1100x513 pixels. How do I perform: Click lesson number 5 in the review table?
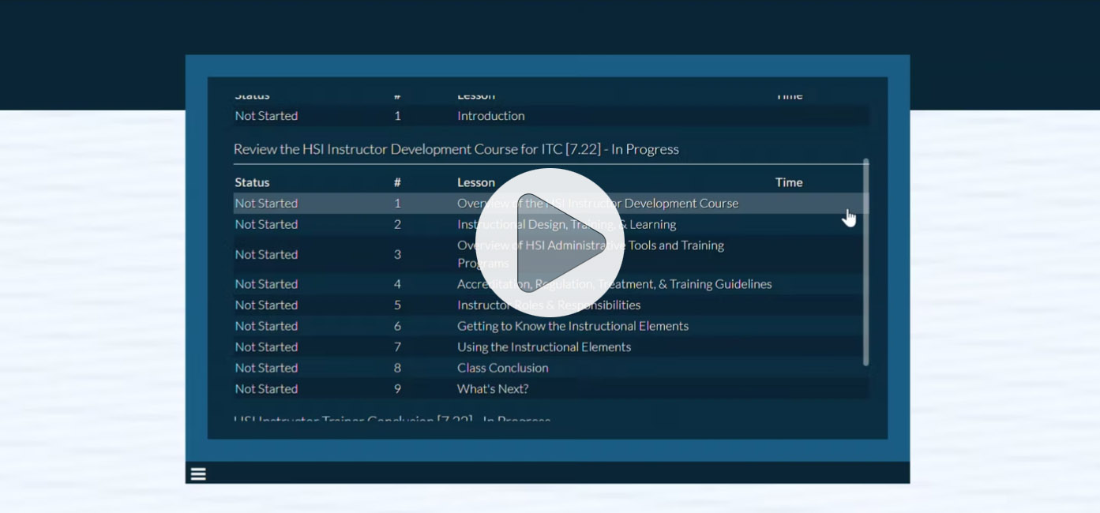pyautogui.click(x=397, y=305)
